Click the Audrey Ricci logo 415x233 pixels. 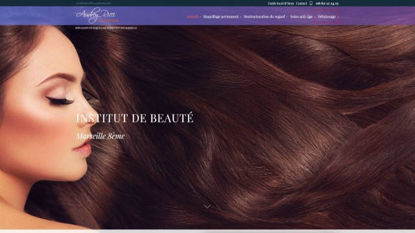97,16
